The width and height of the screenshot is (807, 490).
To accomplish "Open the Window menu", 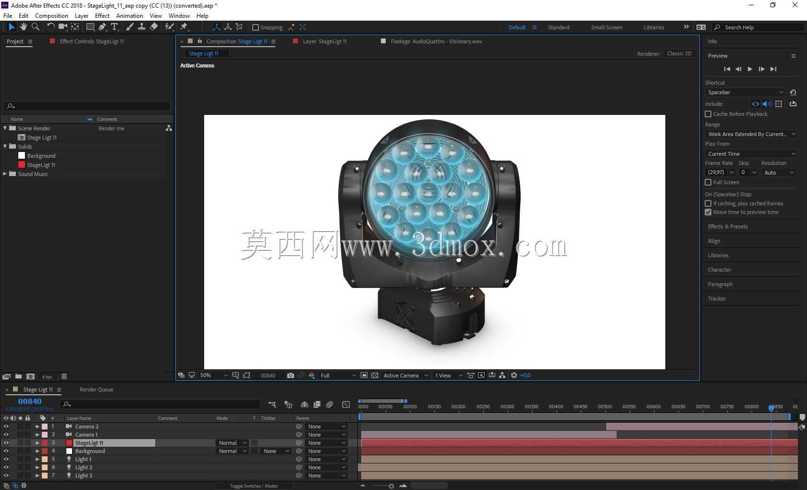I will pos(179,15).
